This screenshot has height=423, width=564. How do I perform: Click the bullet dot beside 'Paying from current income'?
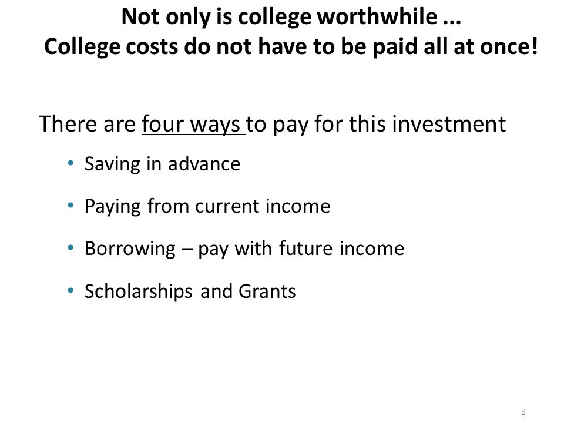pos(70,206)
